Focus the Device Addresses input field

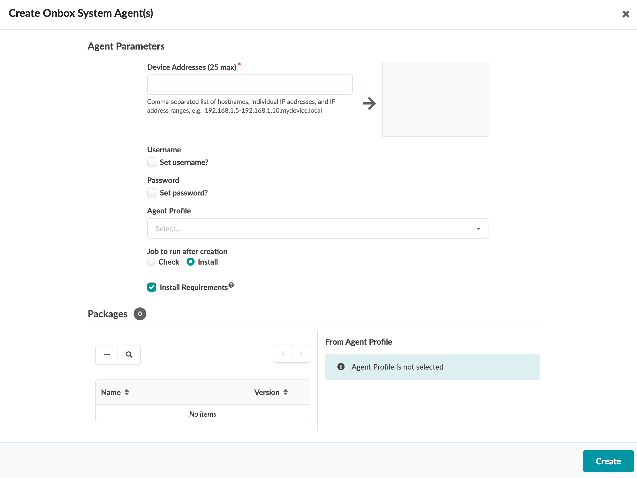pyautogui.click(x=250, y=85)
